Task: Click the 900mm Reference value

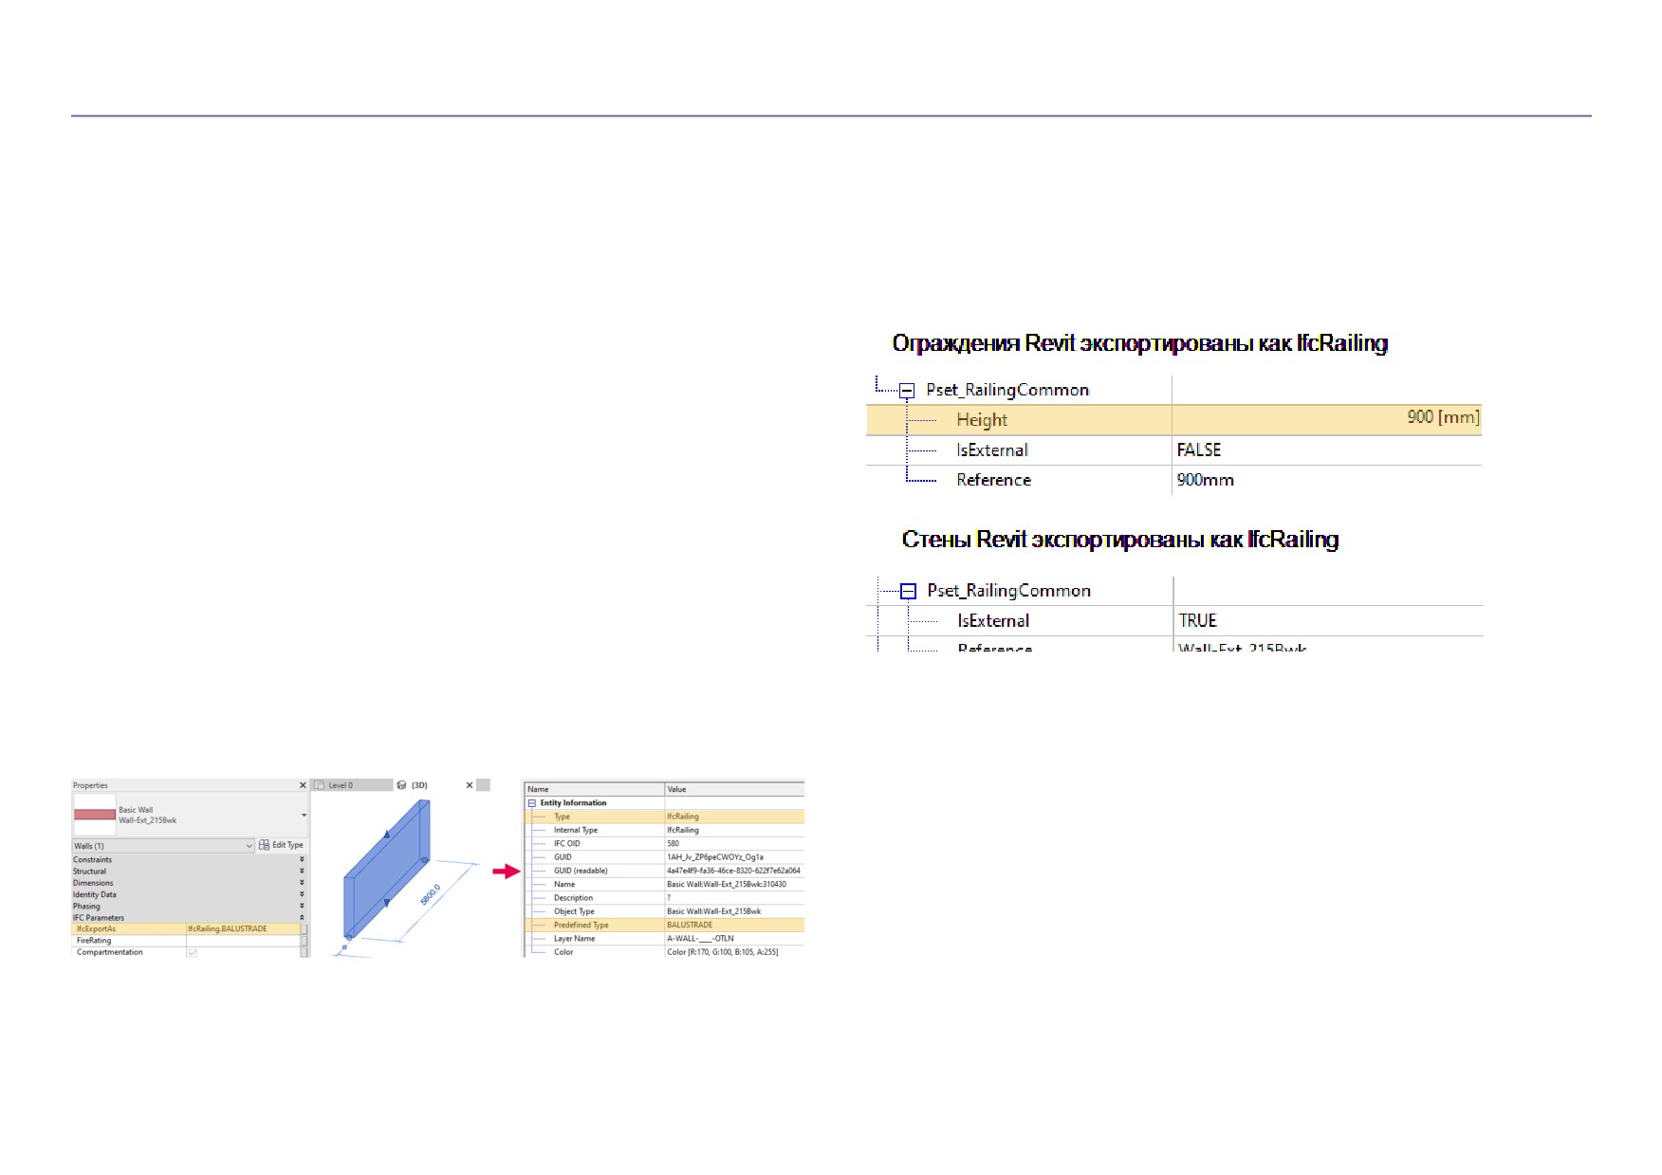Action: [1205, 480]
